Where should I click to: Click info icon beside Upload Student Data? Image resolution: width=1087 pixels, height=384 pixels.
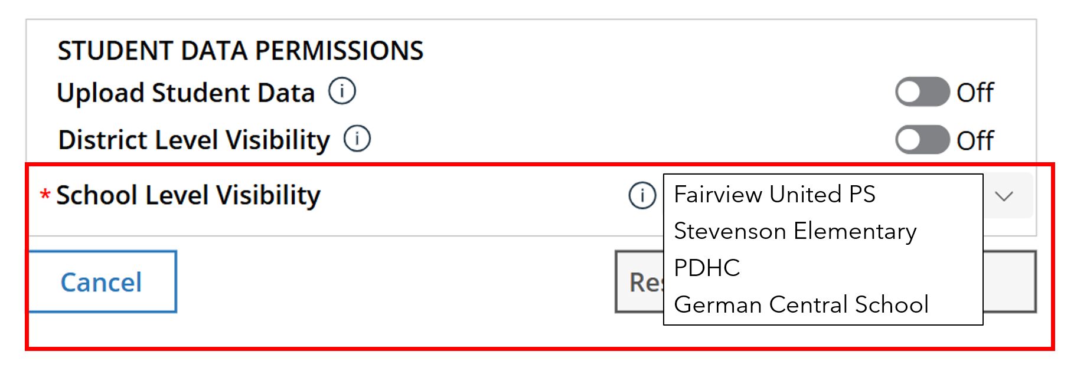tap(342, 91)
